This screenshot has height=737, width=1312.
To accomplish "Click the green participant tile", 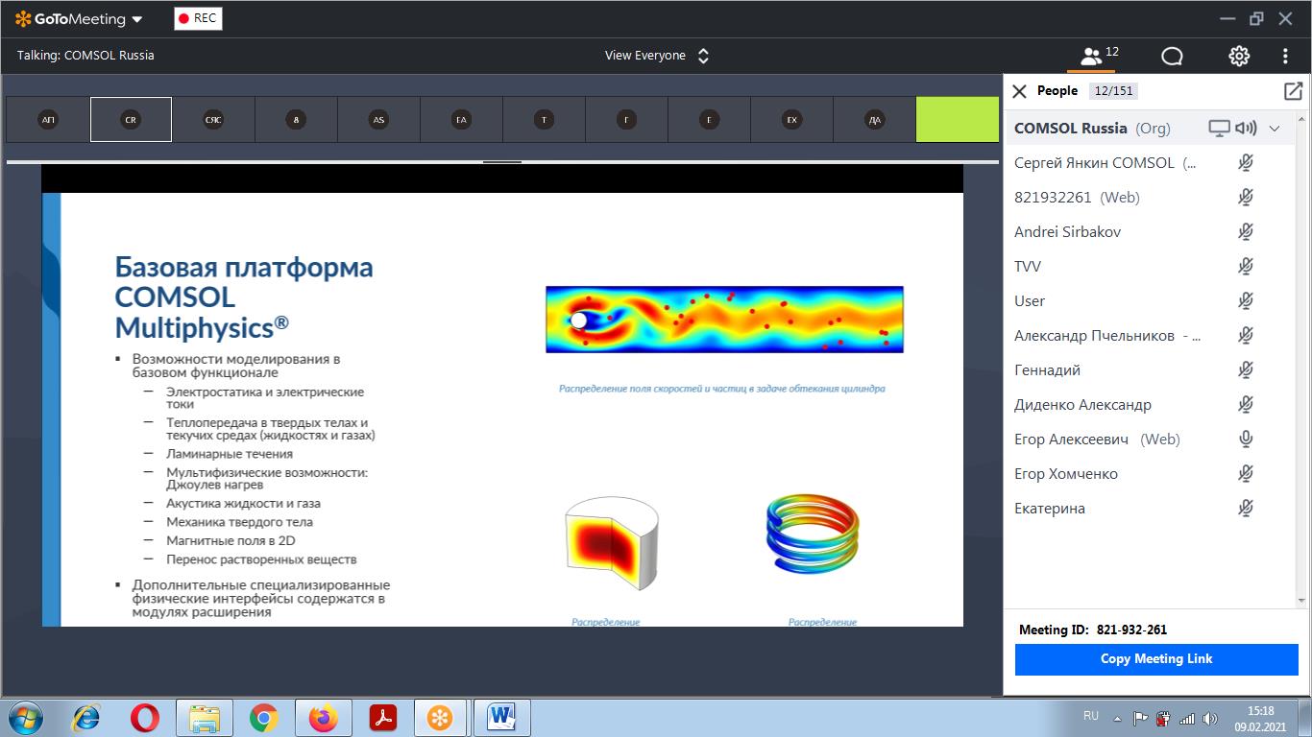I will pyautogui.click(x=957, y=120).
